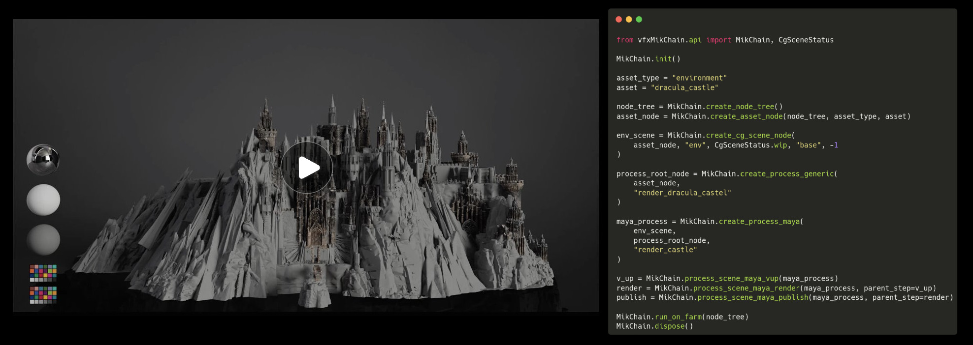Click the create_node_tree function call
Viewport: 973px width, 345px height.
coord(740,107)
